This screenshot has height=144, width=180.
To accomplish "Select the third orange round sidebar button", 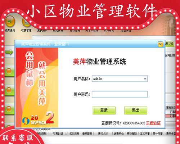I will [x=9, y=109].
